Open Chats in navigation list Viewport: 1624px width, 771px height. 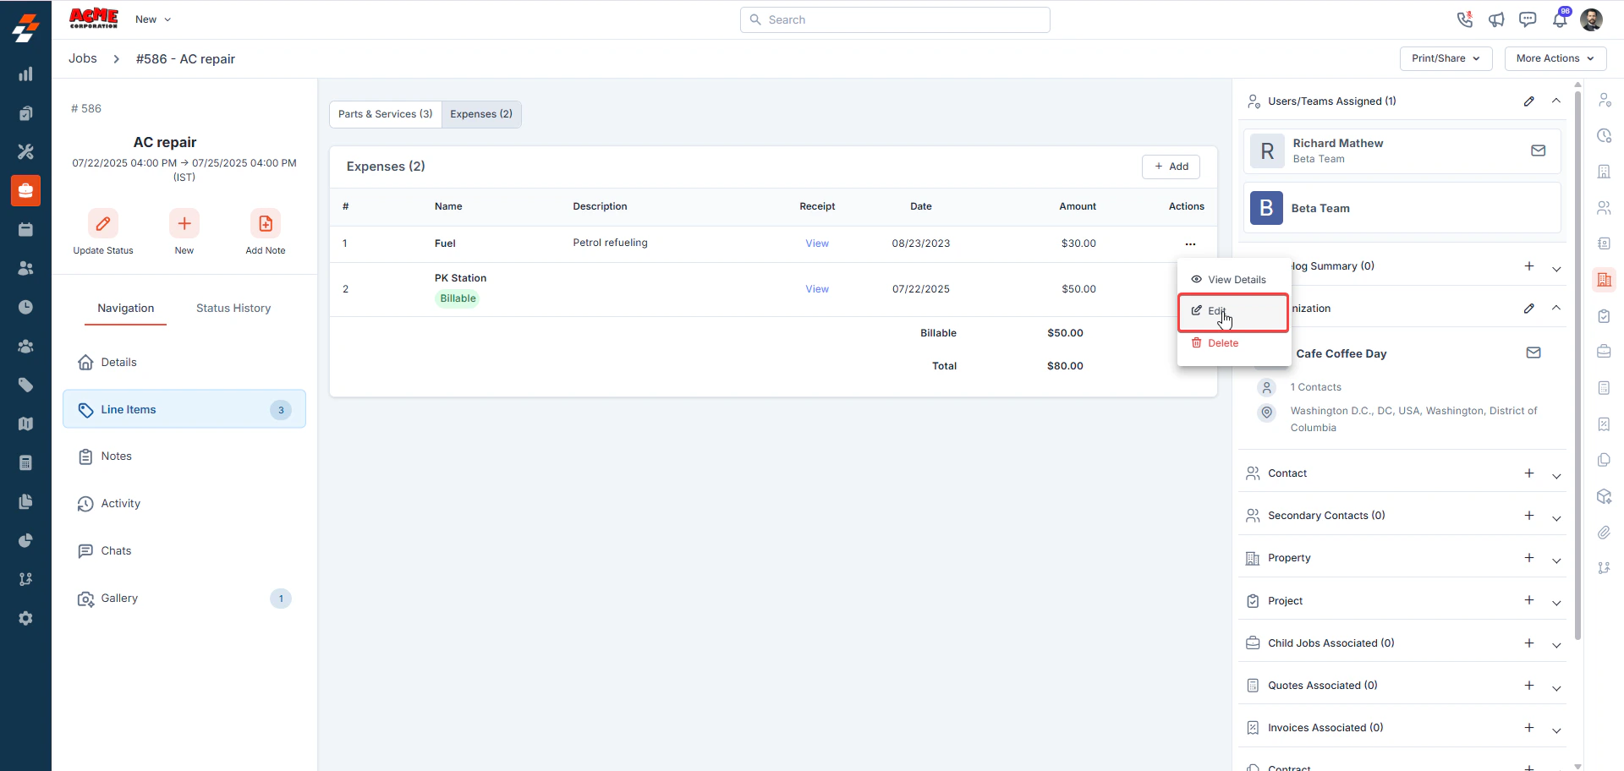(x=184, y=551)
